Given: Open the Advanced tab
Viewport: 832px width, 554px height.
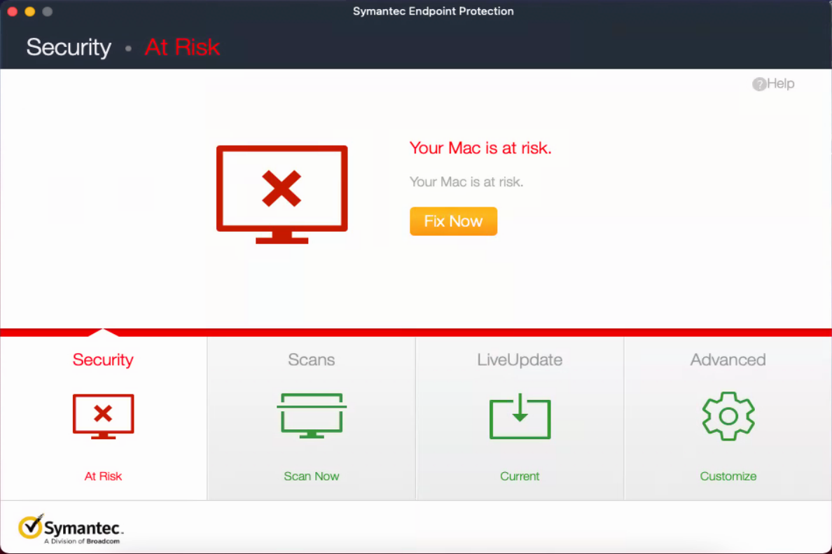Looking at the screenshot, I should [728, 360].
